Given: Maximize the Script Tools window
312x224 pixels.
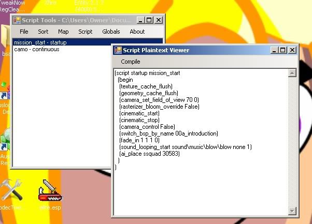Looking at the screenshot, I should coord(149,20).
